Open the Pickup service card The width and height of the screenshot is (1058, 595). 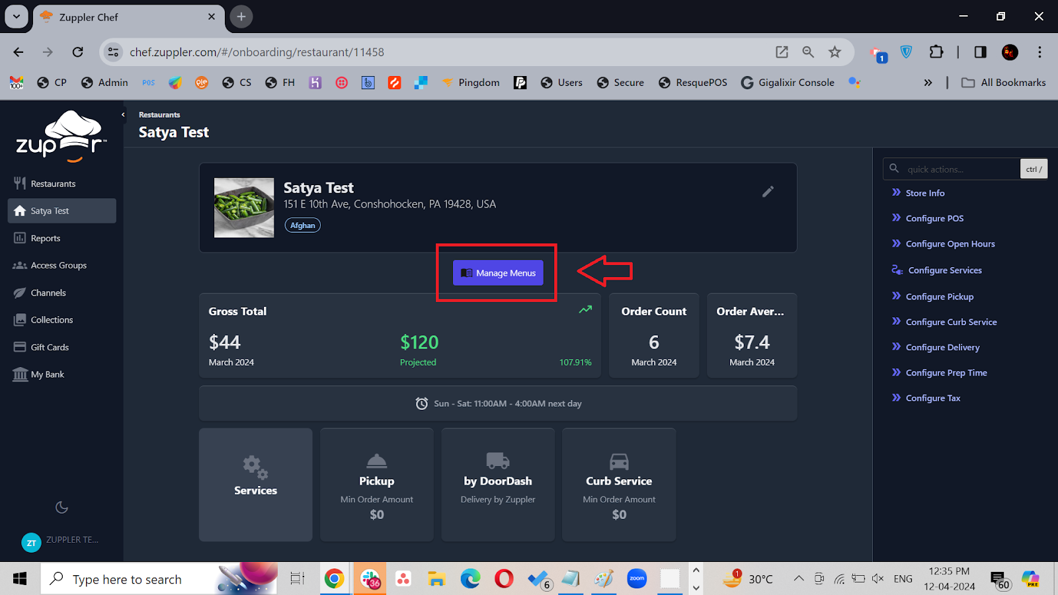(376, 485)
